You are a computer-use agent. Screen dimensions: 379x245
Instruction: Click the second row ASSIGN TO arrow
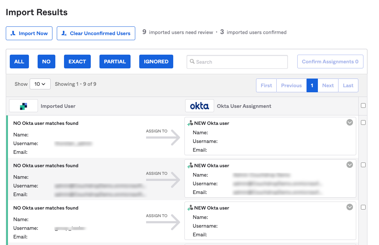[x=163, y=180]
